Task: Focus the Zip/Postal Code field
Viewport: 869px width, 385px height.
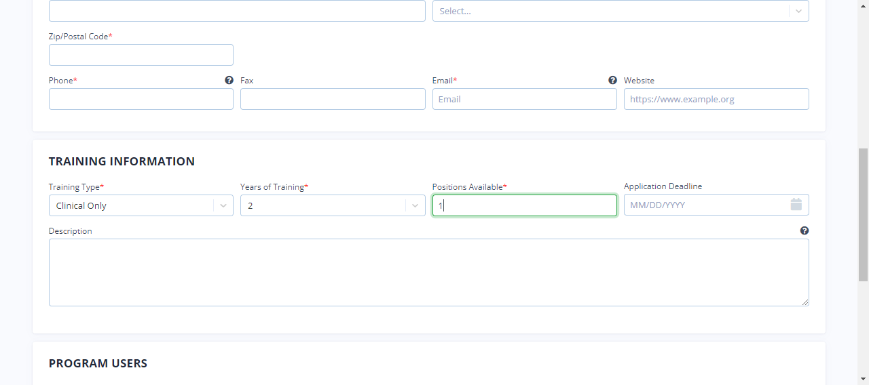Action: click(x=141, y=55)
